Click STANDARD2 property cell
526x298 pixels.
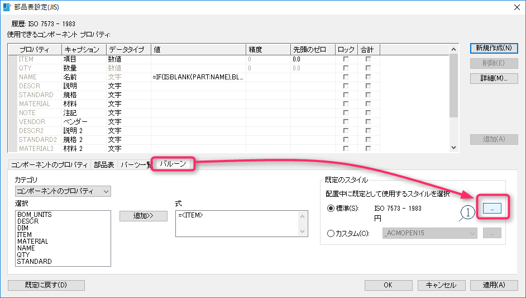[x=38, y=139]
